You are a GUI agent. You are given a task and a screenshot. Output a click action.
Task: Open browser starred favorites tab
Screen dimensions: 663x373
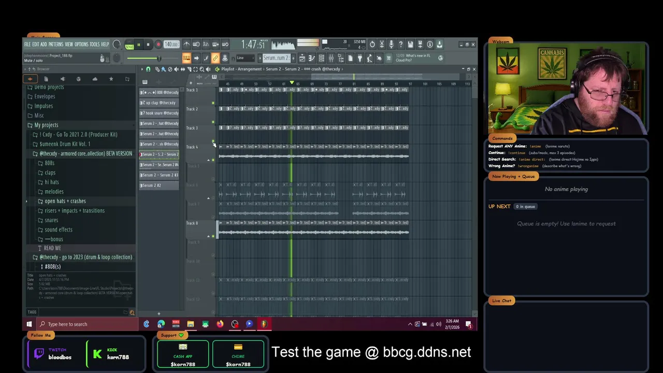[111, 79]
